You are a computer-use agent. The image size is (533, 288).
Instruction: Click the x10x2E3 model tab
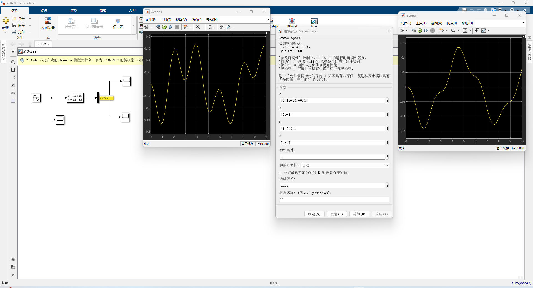(43, 44)
